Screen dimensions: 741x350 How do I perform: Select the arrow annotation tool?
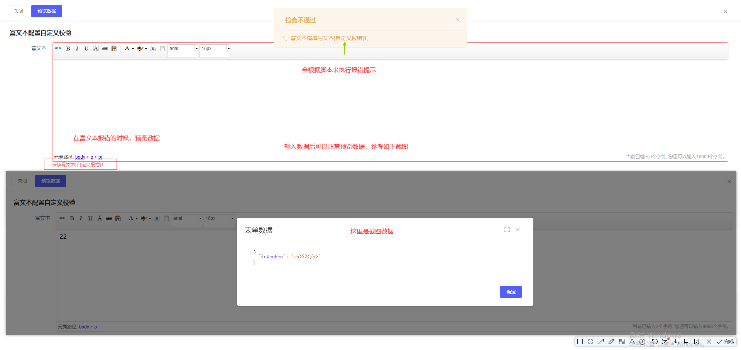click(601, 342)
